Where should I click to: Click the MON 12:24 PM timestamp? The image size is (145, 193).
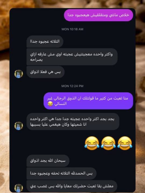(x=72, y=86)
